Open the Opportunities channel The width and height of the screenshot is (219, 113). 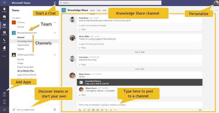[23, 45]
